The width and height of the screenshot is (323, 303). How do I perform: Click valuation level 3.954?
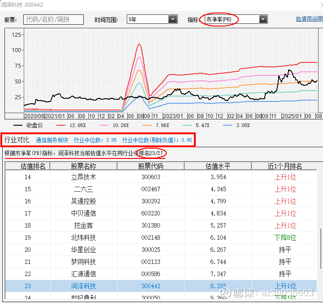point(218,177)
